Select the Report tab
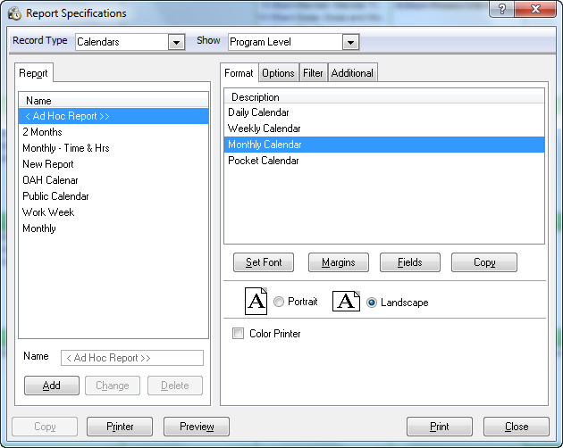 33,73
